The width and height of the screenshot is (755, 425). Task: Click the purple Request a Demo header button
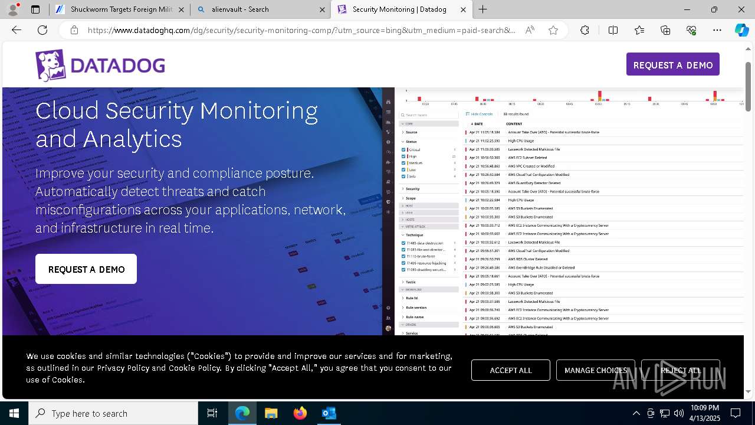click(673, 64)
